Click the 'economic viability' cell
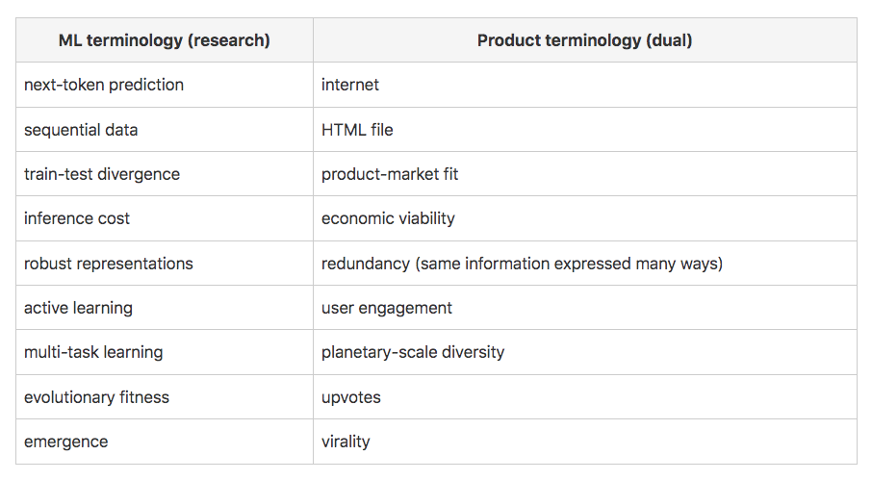This screenshot has width=872, height=480. click(x=388, y=218)
